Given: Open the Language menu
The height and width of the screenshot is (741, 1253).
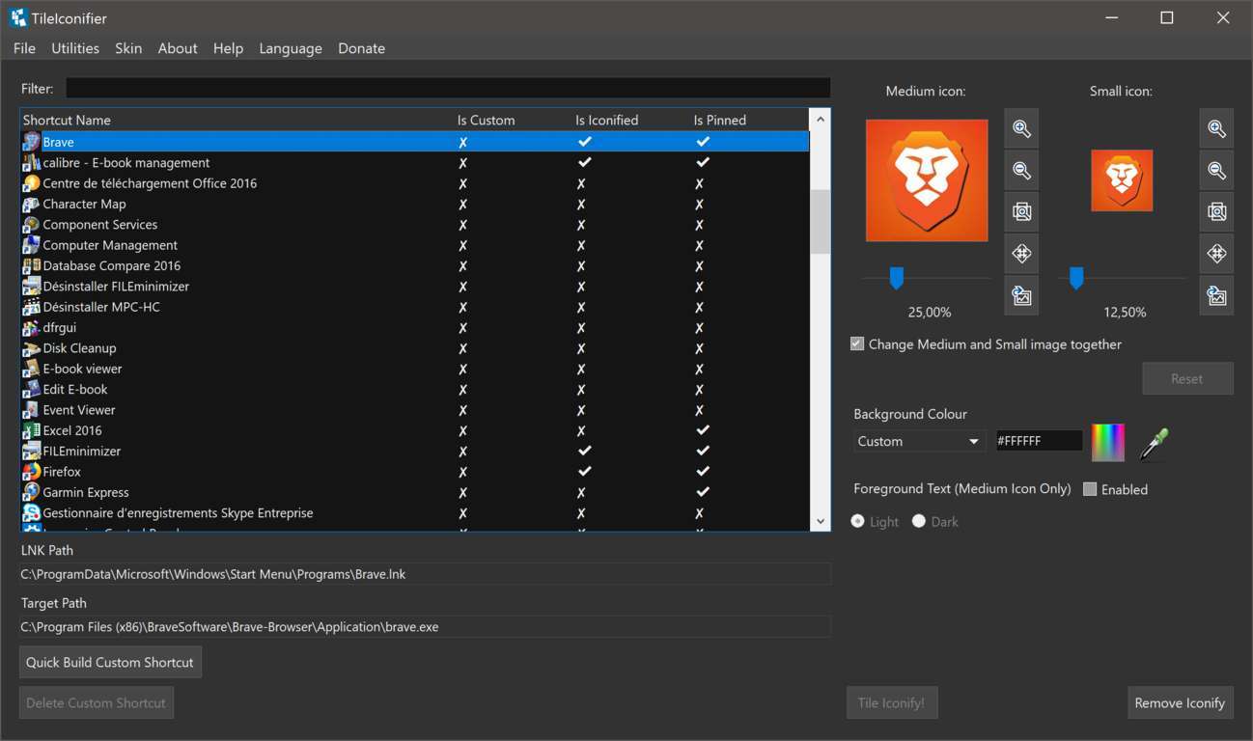Looking at the screenshot, I should (x=291, y=48).
